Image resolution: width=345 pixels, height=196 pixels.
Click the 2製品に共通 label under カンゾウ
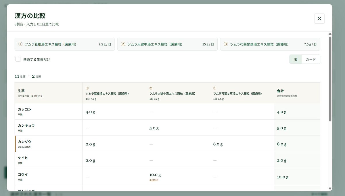(x=24, y=147)
